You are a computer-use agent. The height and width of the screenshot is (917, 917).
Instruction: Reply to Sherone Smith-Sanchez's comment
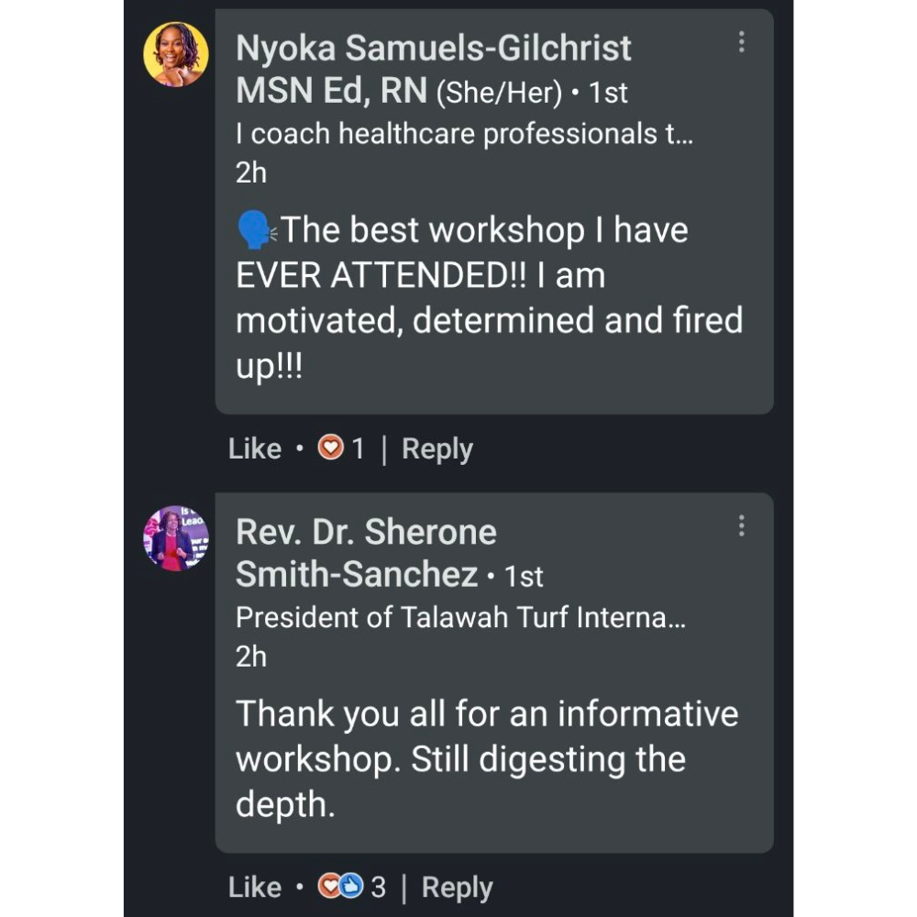coord(457,887)
